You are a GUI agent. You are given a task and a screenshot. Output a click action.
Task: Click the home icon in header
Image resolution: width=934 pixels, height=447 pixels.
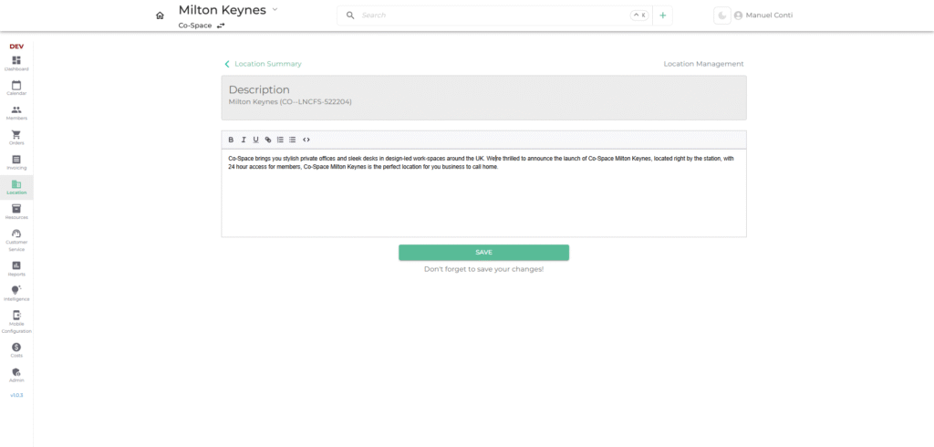pyautogui.click(x=161, y=16)
